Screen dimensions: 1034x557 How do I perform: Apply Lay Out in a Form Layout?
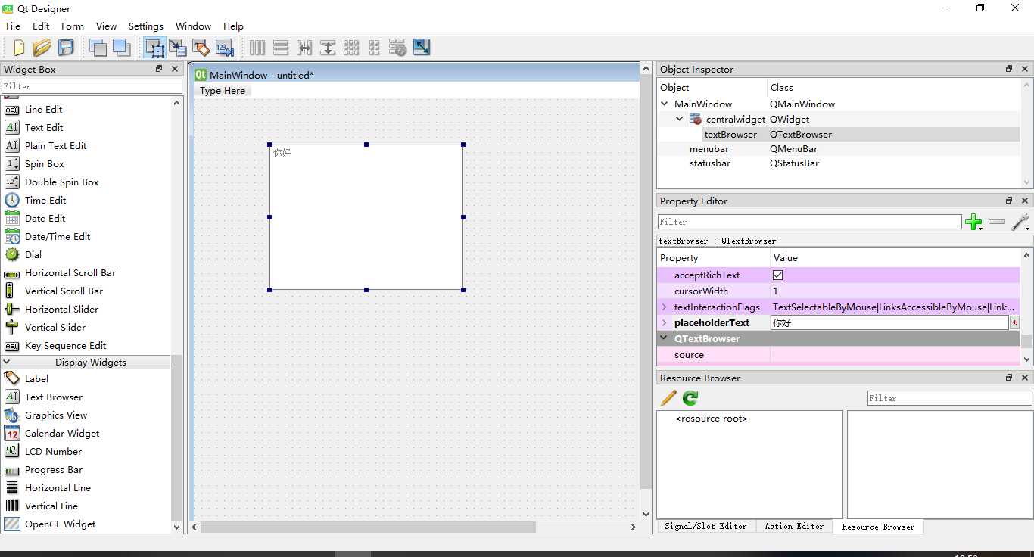point(375,48)
